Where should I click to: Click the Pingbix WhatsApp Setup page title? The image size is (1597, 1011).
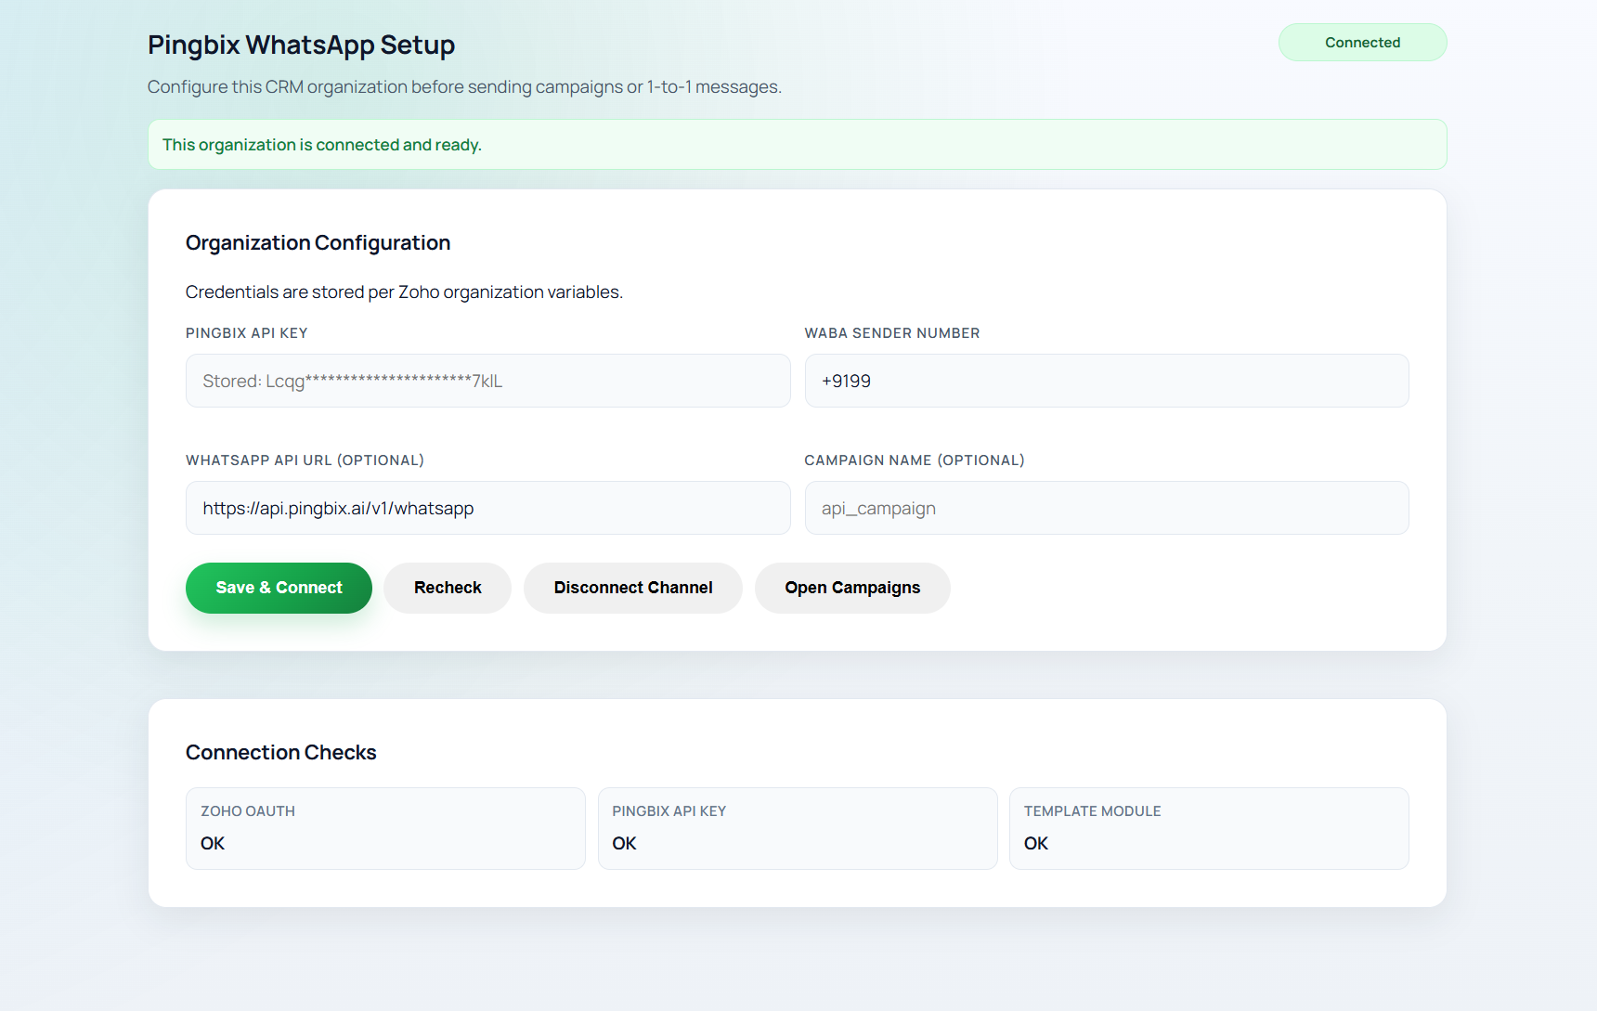[x=301, y=45]
